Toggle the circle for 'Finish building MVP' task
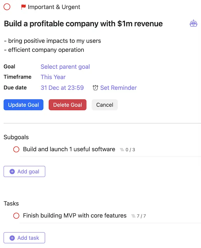Image resolution: width=201 pixels, height=248 pixels. (16, 215)
